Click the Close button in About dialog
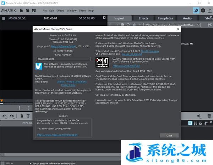The width and height of the screenshot is (213, 165). 169,136
